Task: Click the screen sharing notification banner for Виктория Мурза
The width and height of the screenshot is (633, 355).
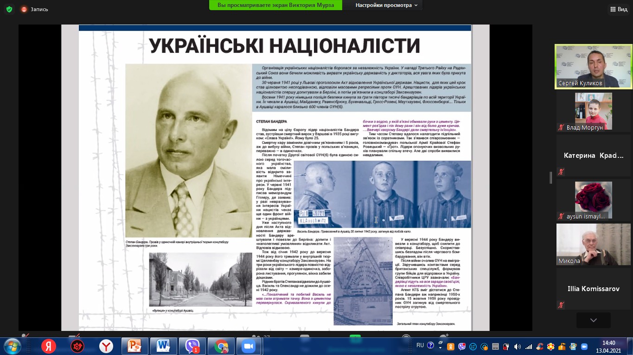Action: tap(275, 5)
